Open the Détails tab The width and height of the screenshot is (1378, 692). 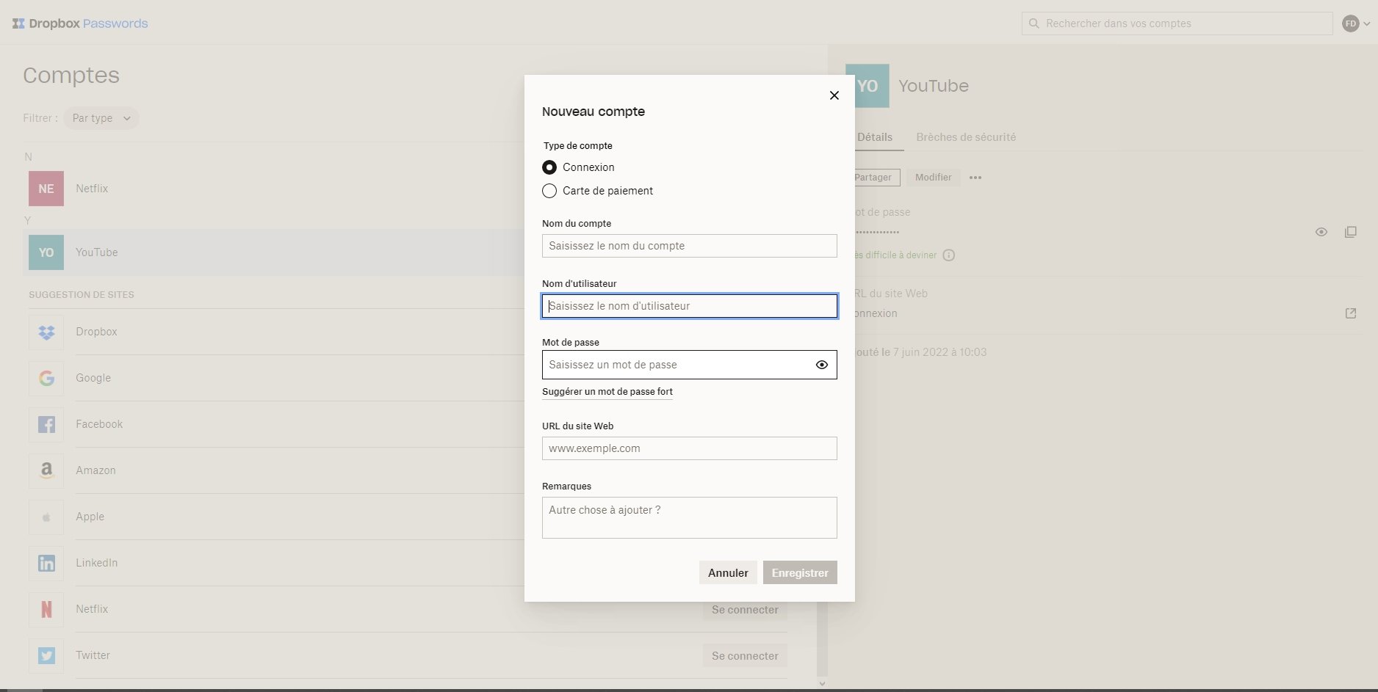[x=875, y=137]
